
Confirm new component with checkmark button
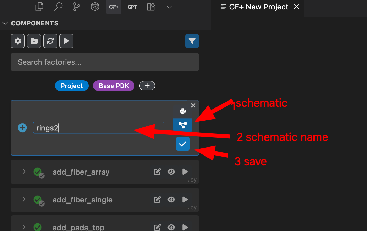click(183, 144)
